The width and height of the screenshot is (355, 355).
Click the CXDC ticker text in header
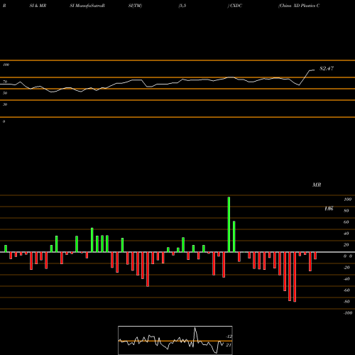(x=236, y=6)
